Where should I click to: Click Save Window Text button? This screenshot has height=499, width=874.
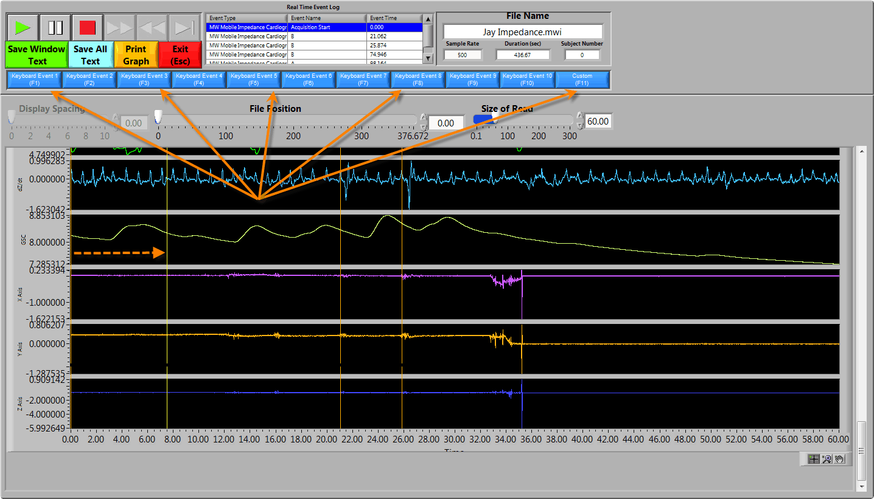click(37, 55)
